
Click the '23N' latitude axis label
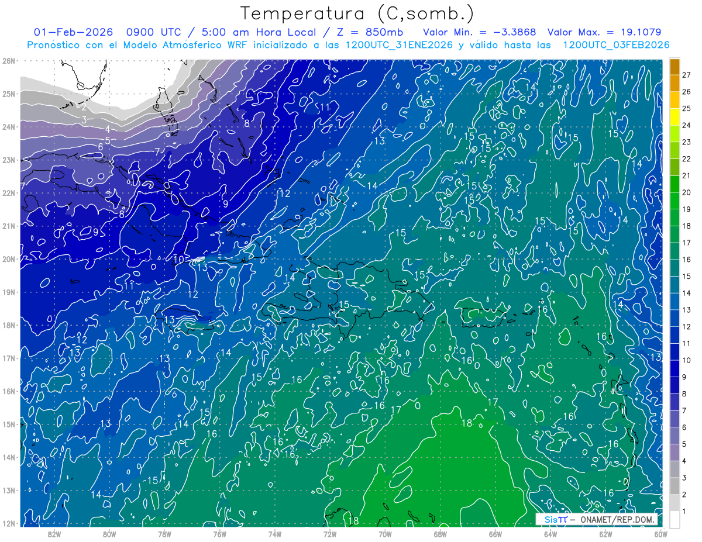[8, 160]
